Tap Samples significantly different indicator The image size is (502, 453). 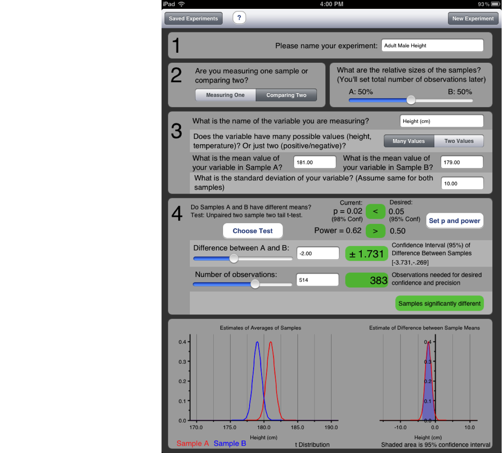440,304
